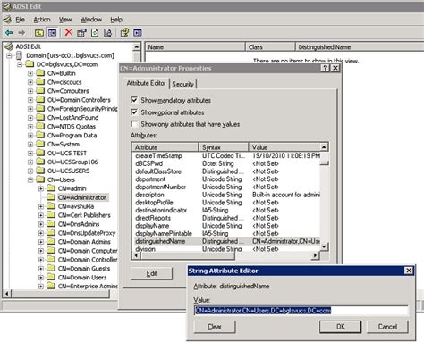Click the Domain server icon in tree
424x350 pixels.
point(19,55)
